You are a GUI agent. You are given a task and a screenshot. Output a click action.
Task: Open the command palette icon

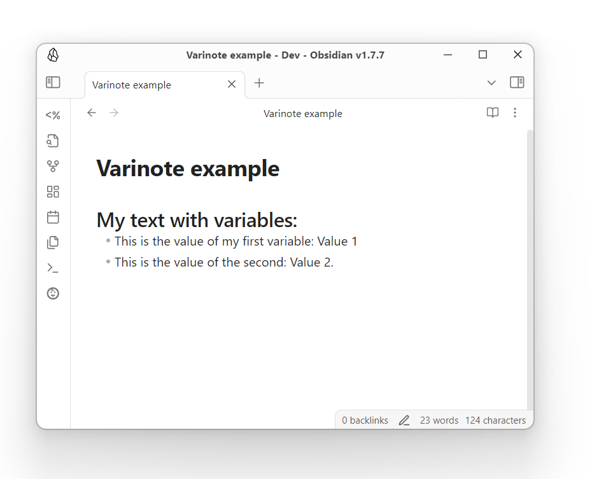53,268
